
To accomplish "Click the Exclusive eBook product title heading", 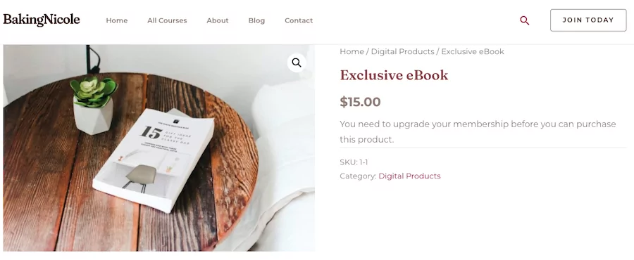I will point(394,75).
